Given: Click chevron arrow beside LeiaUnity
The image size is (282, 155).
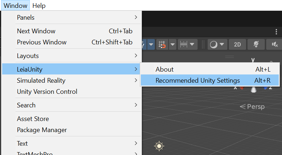Looking at the screenshot, I should click(136, 69).
